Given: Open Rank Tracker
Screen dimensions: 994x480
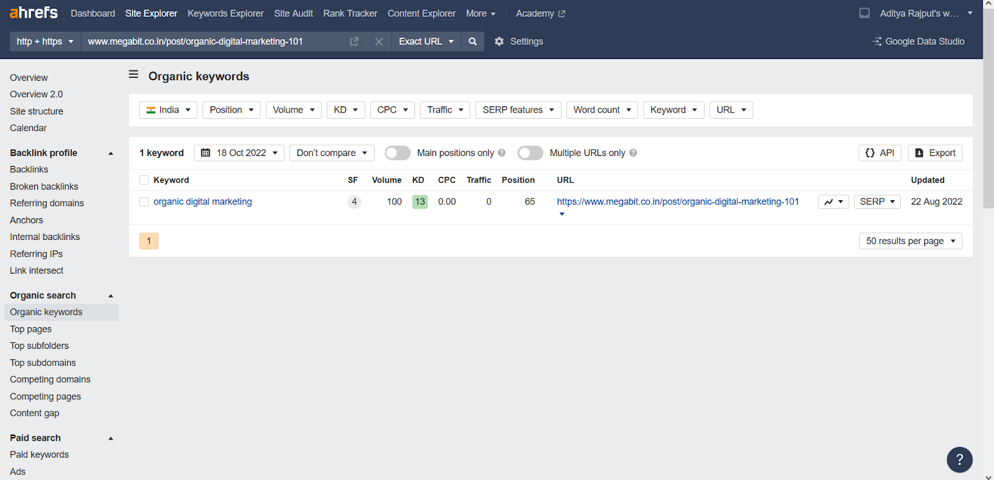Looking at the screenshot, I should click(350, 13).
